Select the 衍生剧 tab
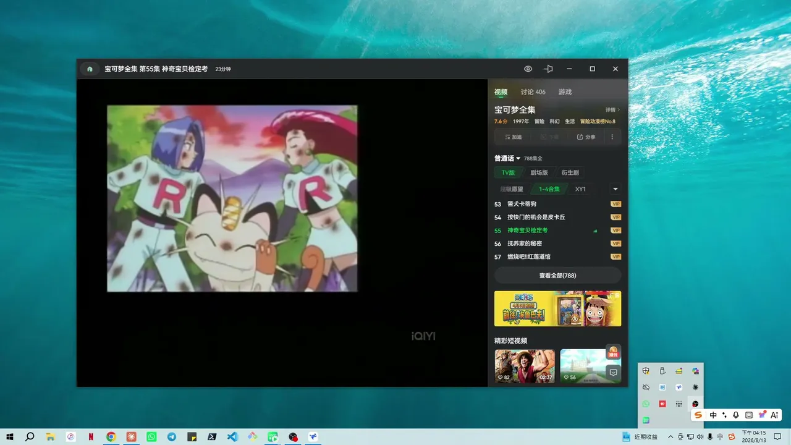791x445 pixels. (x=570, y=172)
